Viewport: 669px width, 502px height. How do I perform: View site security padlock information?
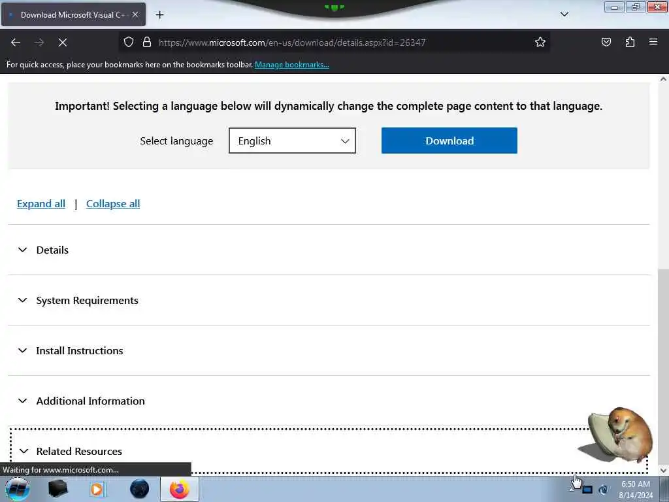[147, 42]
